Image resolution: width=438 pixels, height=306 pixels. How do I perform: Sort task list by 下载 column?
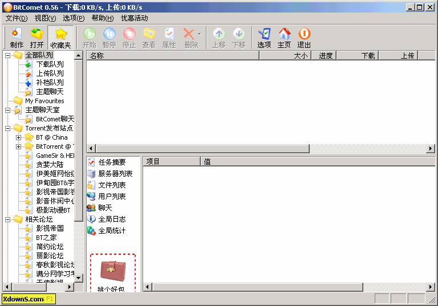point(358,56)
